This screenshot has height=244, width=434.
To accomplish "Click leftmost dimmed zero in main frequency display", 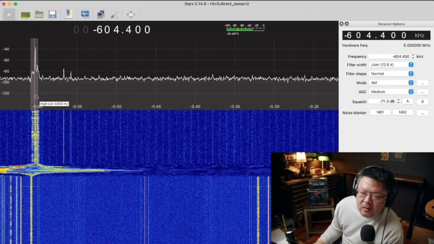I will click(x=76, y=30).
